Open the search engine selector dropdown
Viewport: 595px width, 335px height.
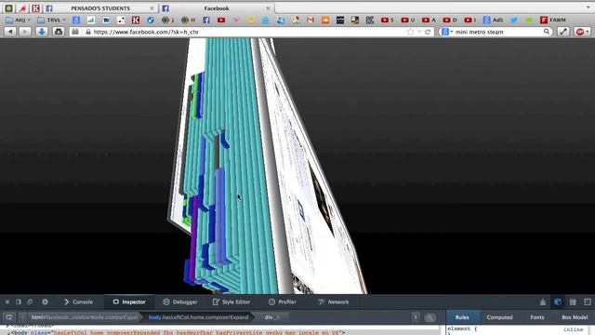click(x=447, y=32)
